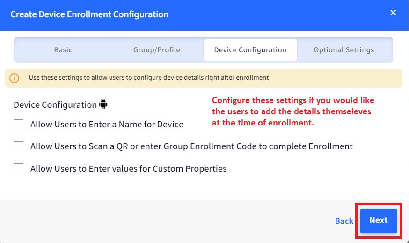Switch to the Basic tab

[x=63, y=49]
